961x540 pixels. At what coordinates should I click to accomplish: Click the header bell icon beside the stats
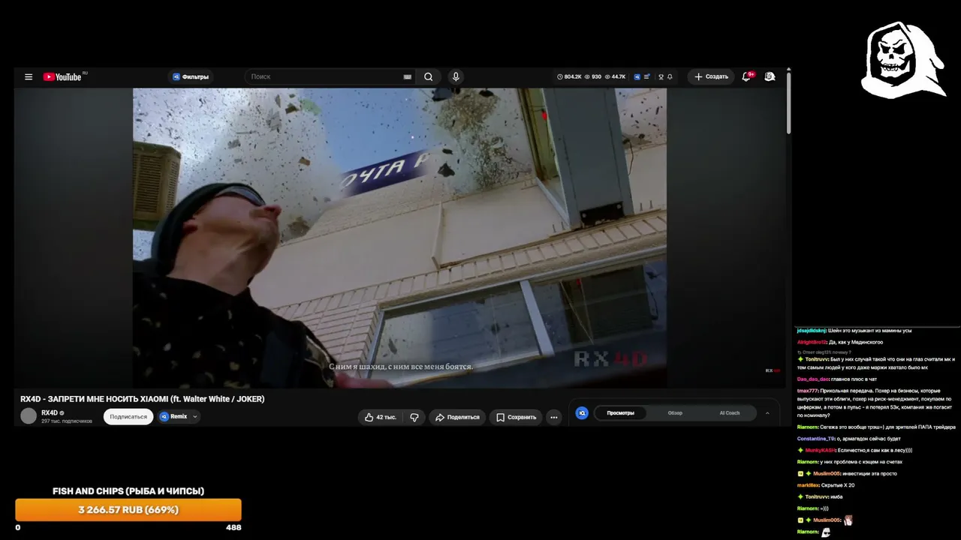pos(670,76)
